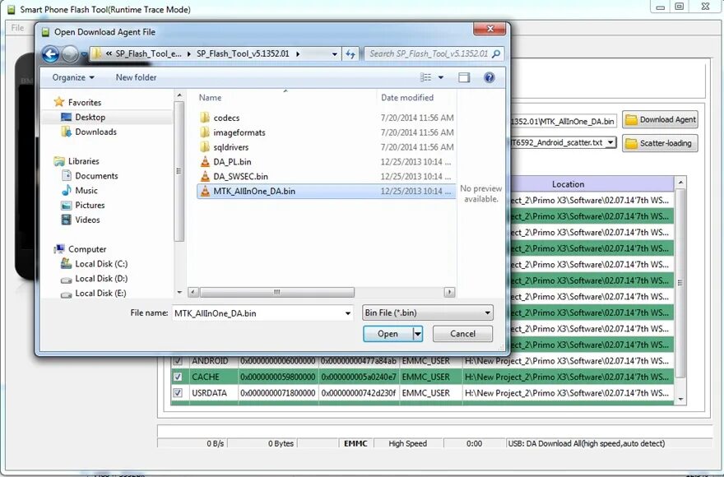Toggle the preview pane icon
This screenshot has width=724, height=477.
click(463, 77)
